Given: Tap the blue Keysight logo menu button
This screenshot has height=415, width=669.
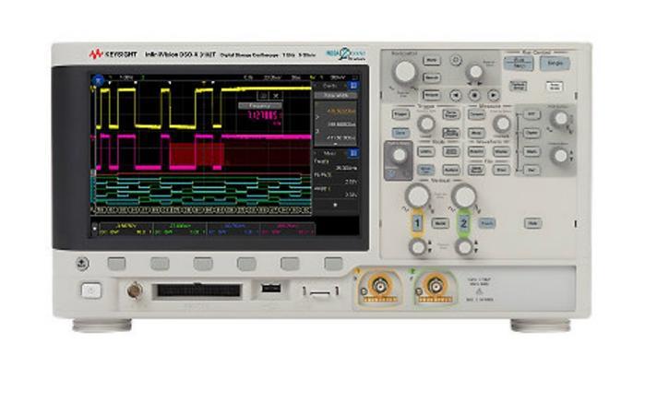Looking at the screenshot, I should [98, 79].
